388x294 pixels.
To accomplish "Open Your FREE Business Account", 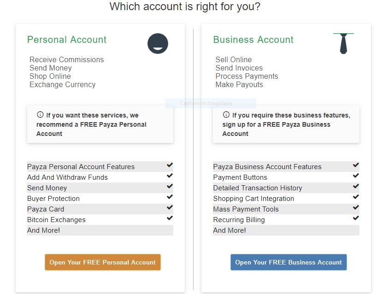I will pos(288,262).
